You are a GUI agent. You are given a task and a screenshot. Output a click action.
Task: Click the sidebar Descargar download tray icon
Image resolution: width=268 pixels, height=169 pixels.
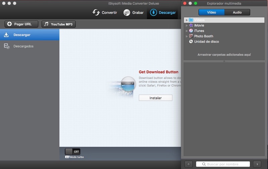[6, 35]
